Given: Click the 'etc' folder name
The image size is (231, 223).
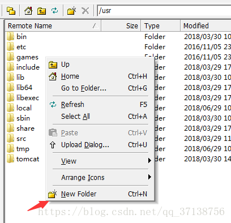Looking at the screenshot, I should click(21, 47).
